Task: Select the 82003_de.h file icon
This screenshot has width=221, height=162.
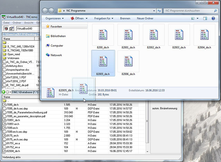Action: pos(179,35)
